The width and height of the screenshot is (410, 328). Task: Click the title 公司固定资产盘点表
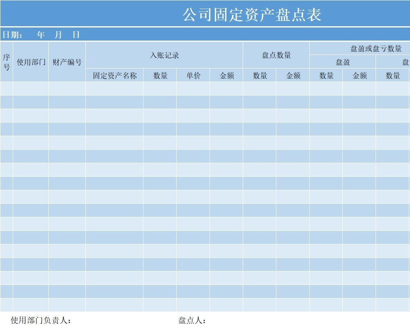pos(253,14)
